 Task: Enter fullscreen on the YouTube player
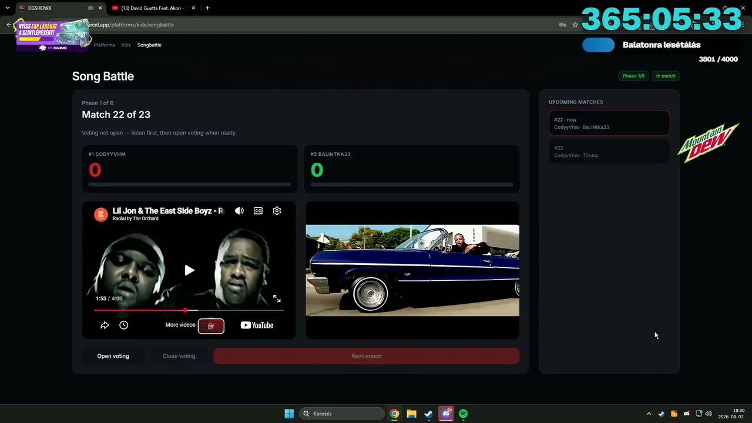pos(277,298)
